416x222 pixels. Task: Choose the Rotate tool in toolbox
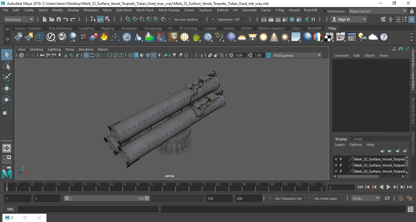point(7,99)
